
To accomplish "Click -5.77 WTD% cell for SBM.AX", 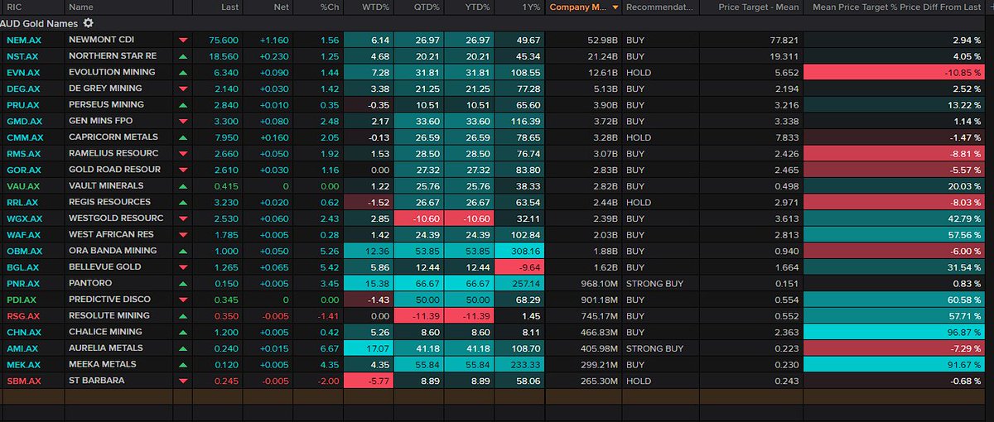I will coord(368,381).
